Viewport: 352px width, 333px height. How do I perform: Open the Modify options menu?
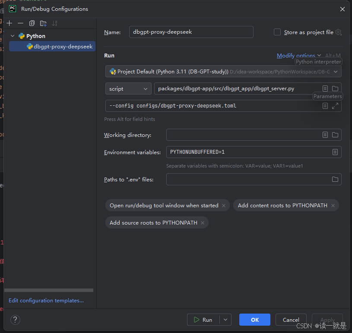(298, 55)
